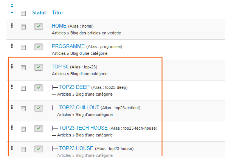This screenshot has width=225, height=158.
Task: Unpublish TOP23 CHILLOUT via status icon
Action: (39, 108)
